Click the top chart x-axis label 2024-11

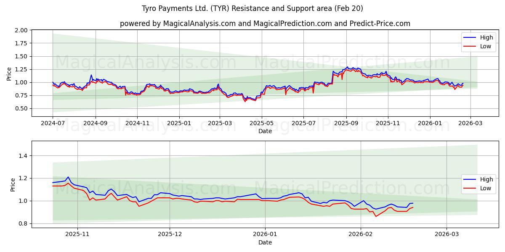coord(137,124)
